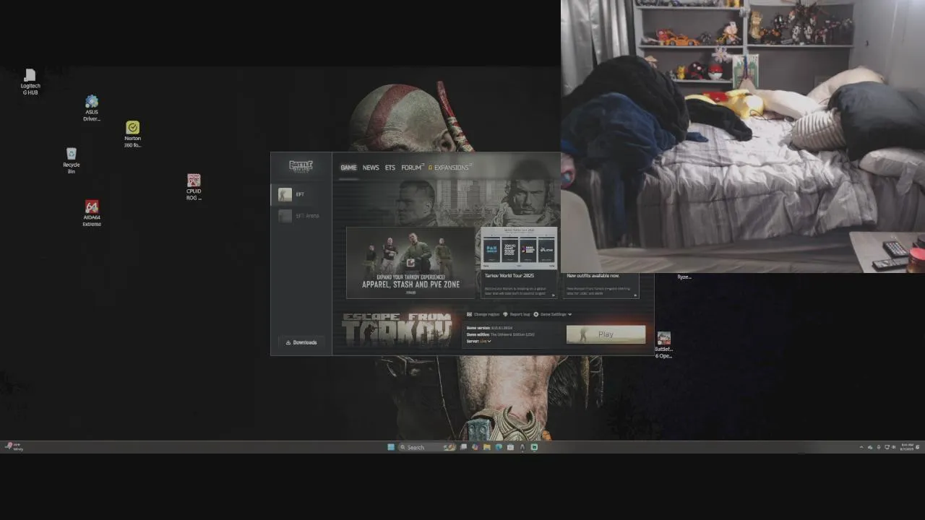This screenshot has height=520, width=925.
Task: Open the weather widget on the taskbar
Action: coord(13,447)
